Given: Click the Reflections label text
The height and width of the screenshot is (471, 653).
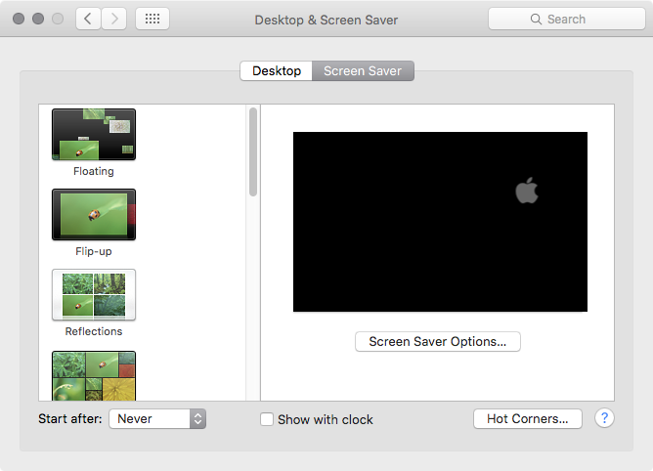Looking at the screenshot, I should pyautogui.click(x=94, y=331).
